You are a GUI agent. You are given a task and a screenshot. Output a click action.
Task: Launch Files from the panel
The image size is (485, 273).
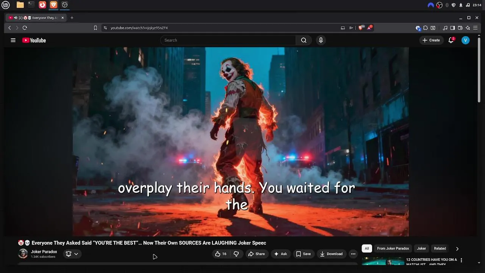20,5
